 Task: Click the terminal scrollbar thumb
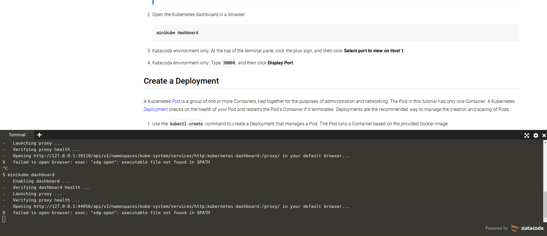click(x=545, y=205)
